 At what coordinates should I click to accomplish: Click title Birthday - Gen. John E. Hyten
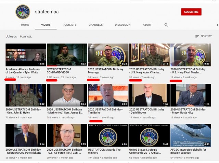click(23, 111)
